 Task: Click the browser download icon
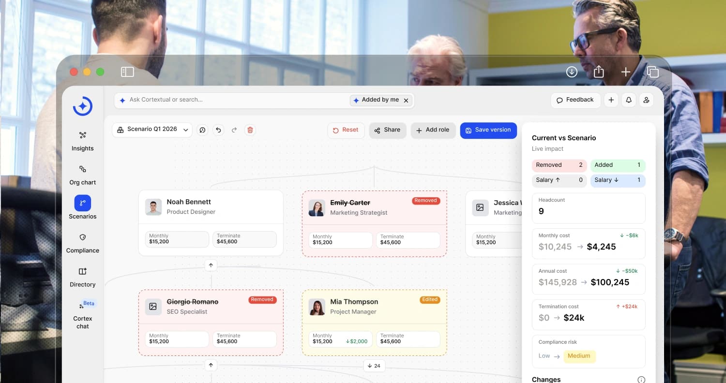coord(572,72)
